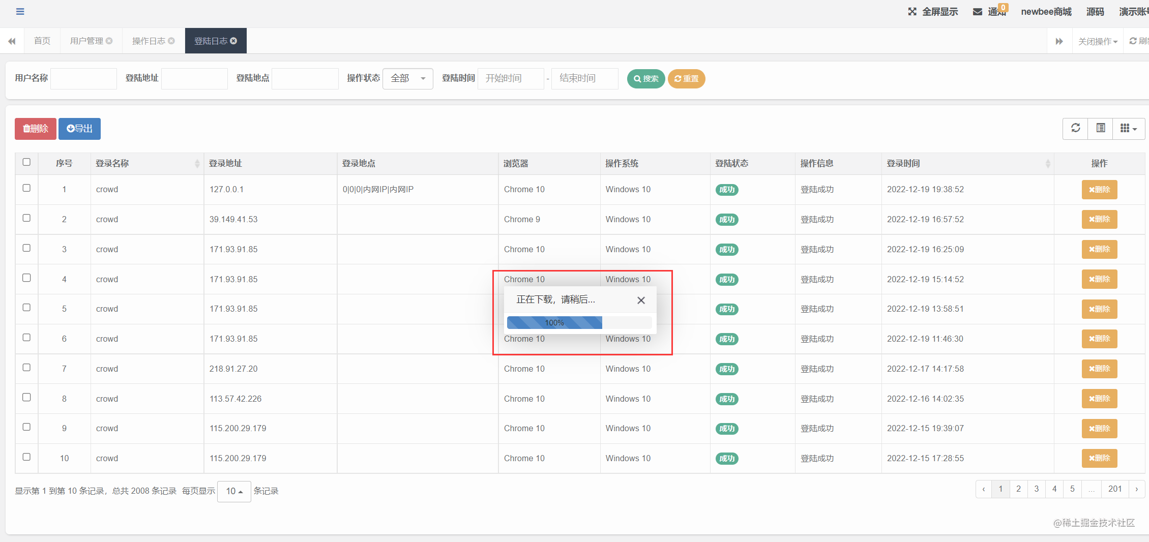The image size is (1149, 542).
Task: Click the orange 重置 button
Action: (686, 79)
